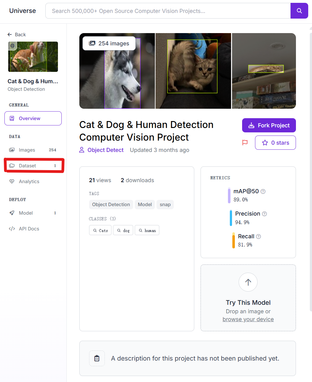Select Dataset in the sidebar
This screenshot has height=382, width=312.
[27, 166]
